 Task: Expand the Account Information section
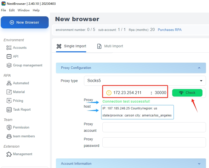point(199,164)
